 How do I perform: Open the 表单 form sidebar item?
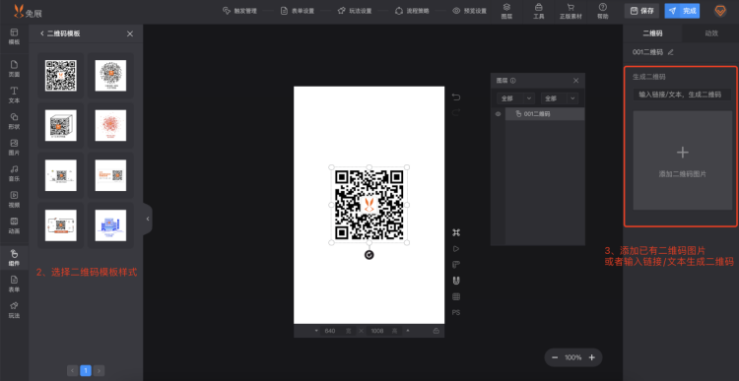tap(14, 284)
